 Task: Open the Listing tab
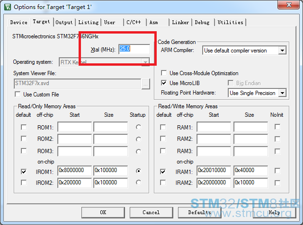[x=89, y=22]
